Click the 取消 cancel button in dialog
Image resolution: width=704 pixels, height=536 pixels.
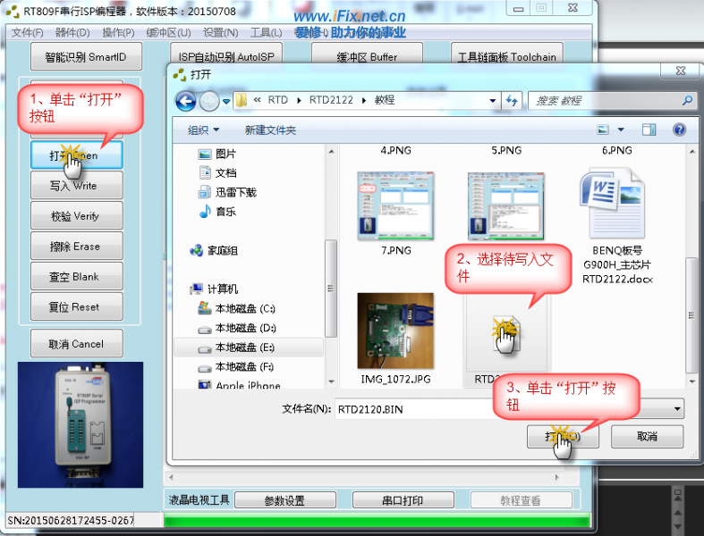(x=647, y=437)
